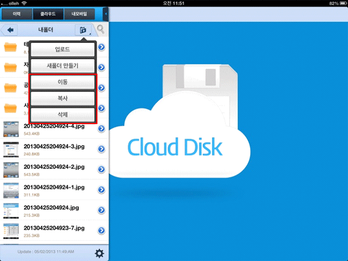Tap the 내폴더 title text

point(46,30)
